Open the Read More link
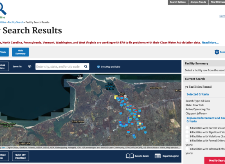Image resolution: width=225 pixels, height=164 pixels. click(210, 43)
